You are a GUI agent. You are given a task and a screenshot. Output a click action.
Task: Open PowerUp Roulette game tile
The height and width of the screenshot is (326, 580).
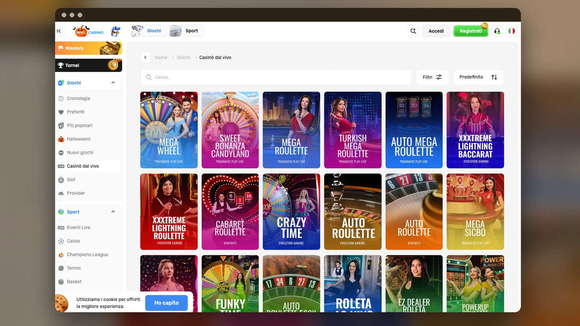[475, 284]
